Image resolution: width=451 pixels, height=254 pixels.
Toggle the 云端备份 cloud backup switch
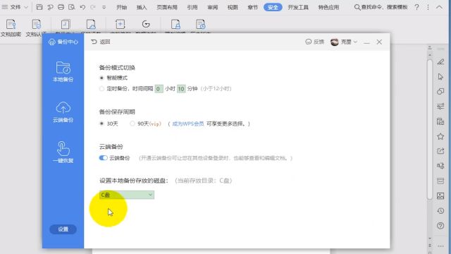(x=104, y=158)
